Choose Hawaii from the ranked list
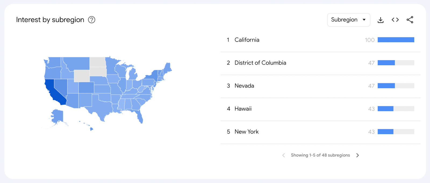 point(243,109)
